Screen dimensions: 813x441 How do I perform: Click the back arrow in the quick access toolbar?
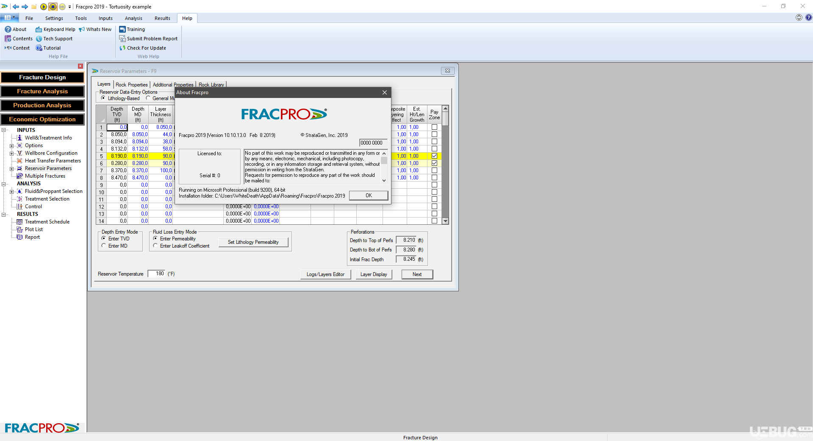[16, 6]
